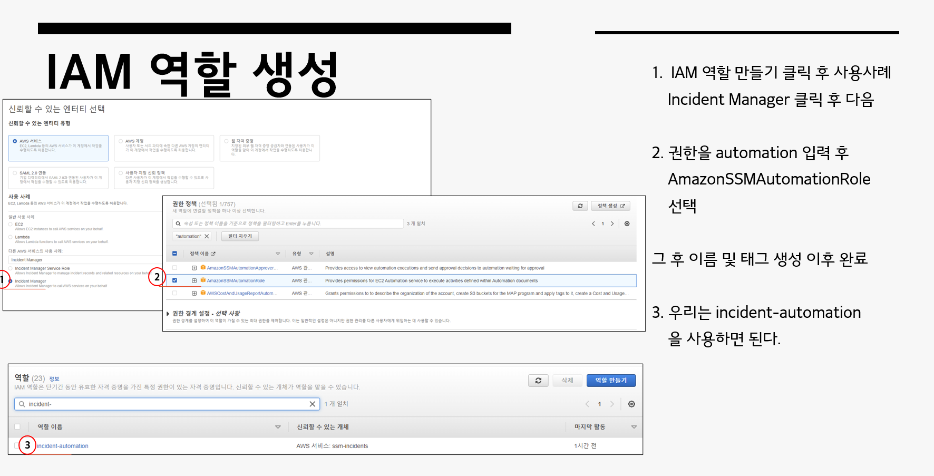Open the AmazonSSMAutomationRole policy link

pyautogui.click(x=236, y=280)
